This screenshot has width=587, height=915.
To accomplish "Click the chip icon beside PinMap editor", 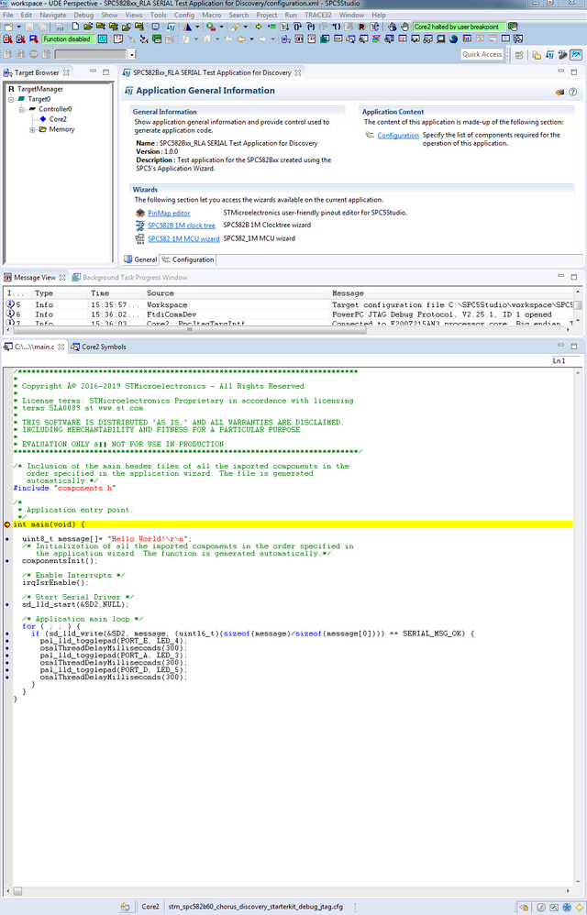I will (140, 213).
